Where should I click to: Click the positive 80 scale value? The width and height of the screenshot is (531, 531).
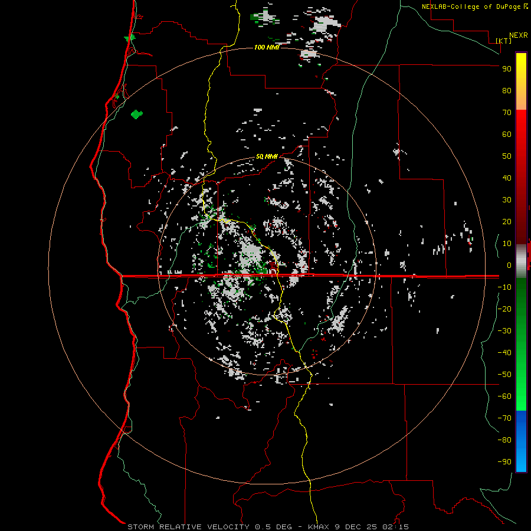point(507,90)
